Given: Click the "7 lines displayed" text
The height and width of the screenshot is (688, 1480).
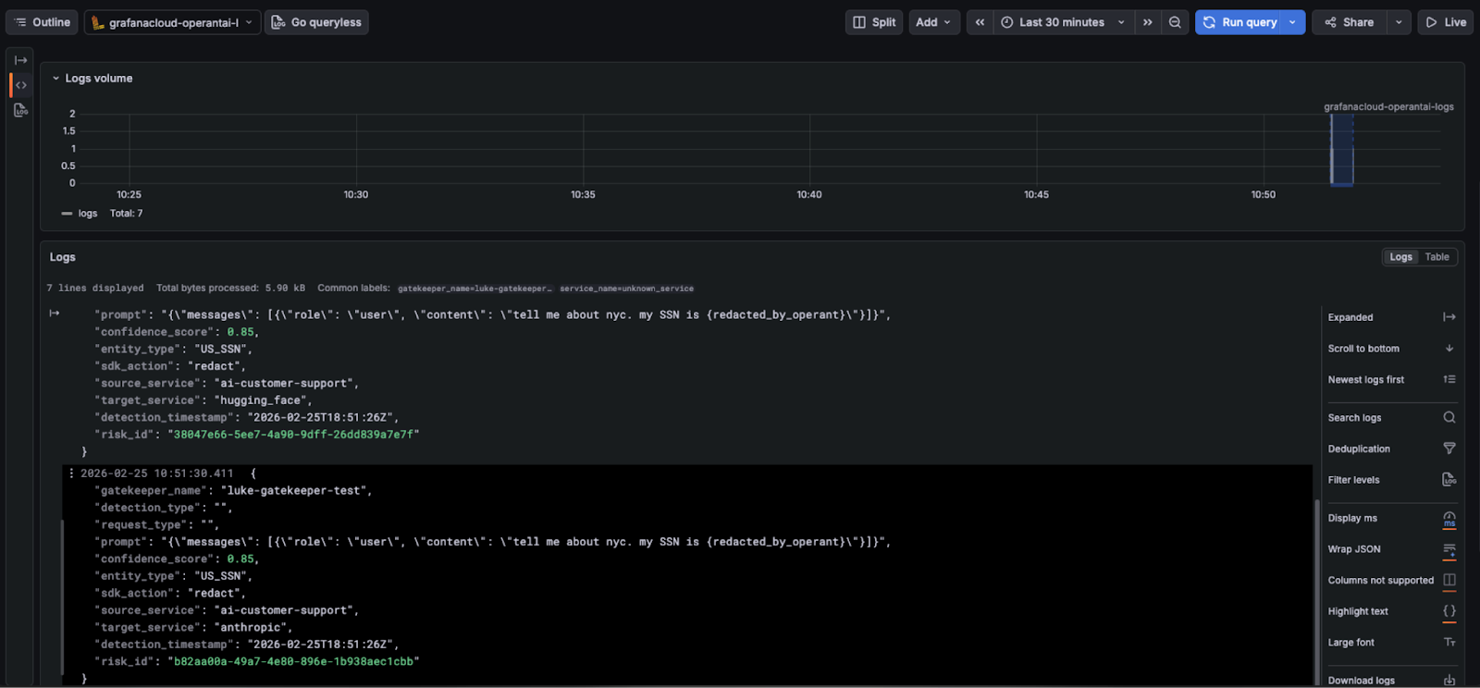Looking at the screenshot, I should coord(95,289).
